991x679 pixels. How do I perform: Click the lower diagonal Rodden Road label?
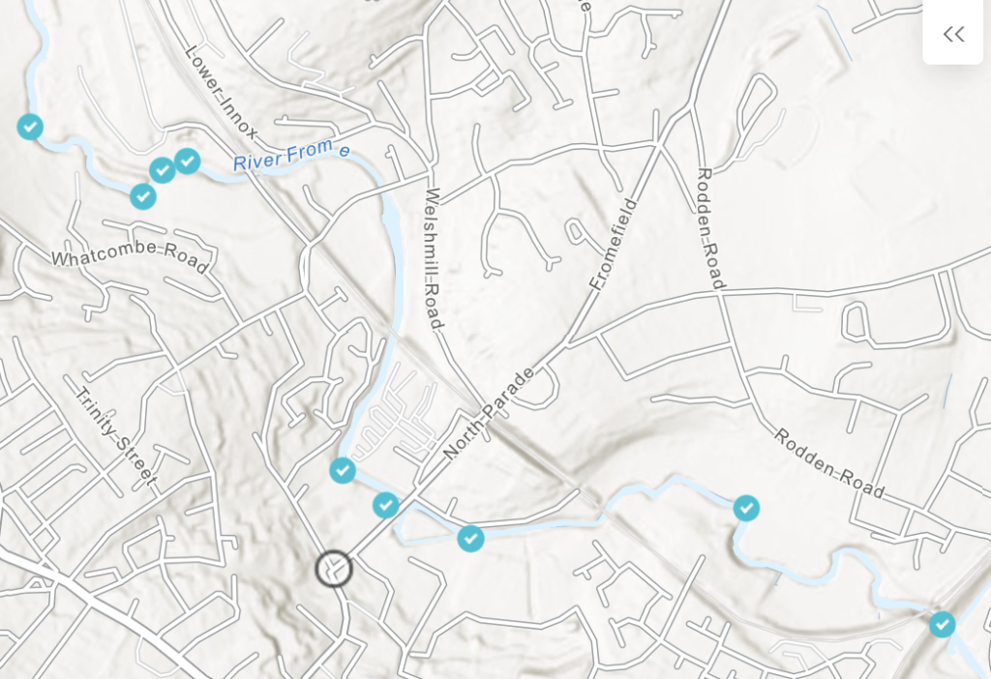coord(828,463)
